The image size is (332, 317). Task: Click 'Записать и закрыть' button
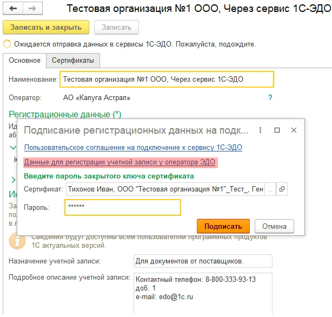point(46,28)
